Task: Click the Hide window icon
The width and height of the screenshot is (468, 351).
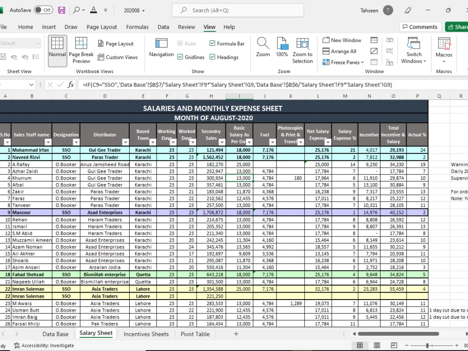Action: point(374,51)
